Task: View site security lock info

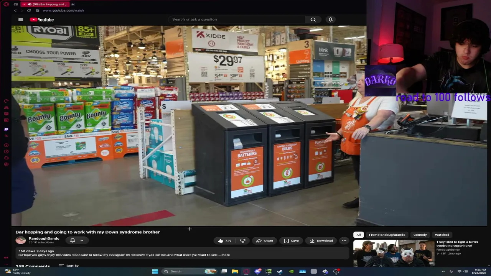Action: 37,10
